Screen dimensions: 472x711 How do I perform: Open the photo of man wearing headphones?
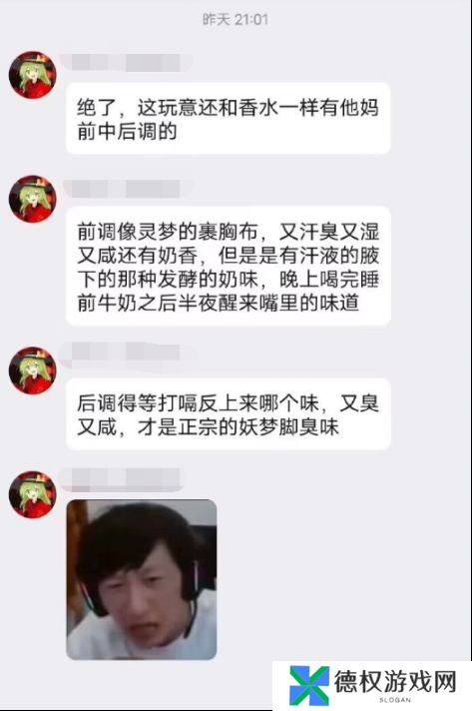142,579
